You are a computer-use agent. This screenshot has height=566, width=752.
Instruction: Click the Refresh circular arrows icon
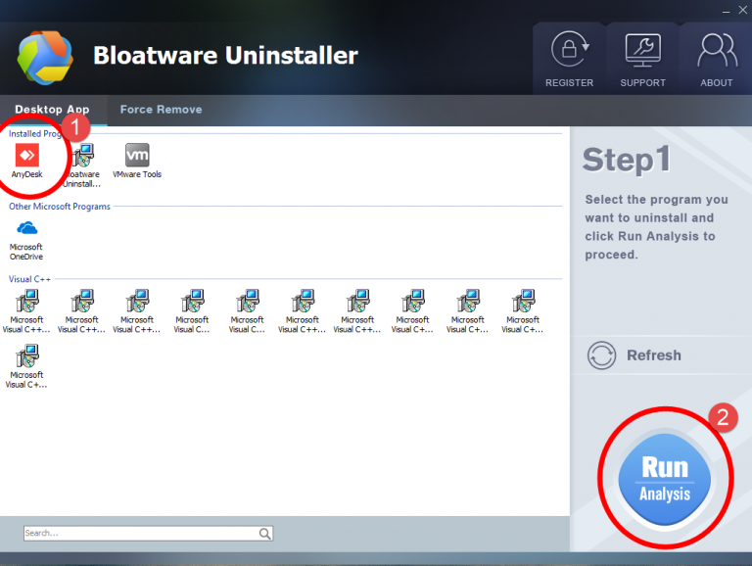pyautogui.click(x=601, y=355)
